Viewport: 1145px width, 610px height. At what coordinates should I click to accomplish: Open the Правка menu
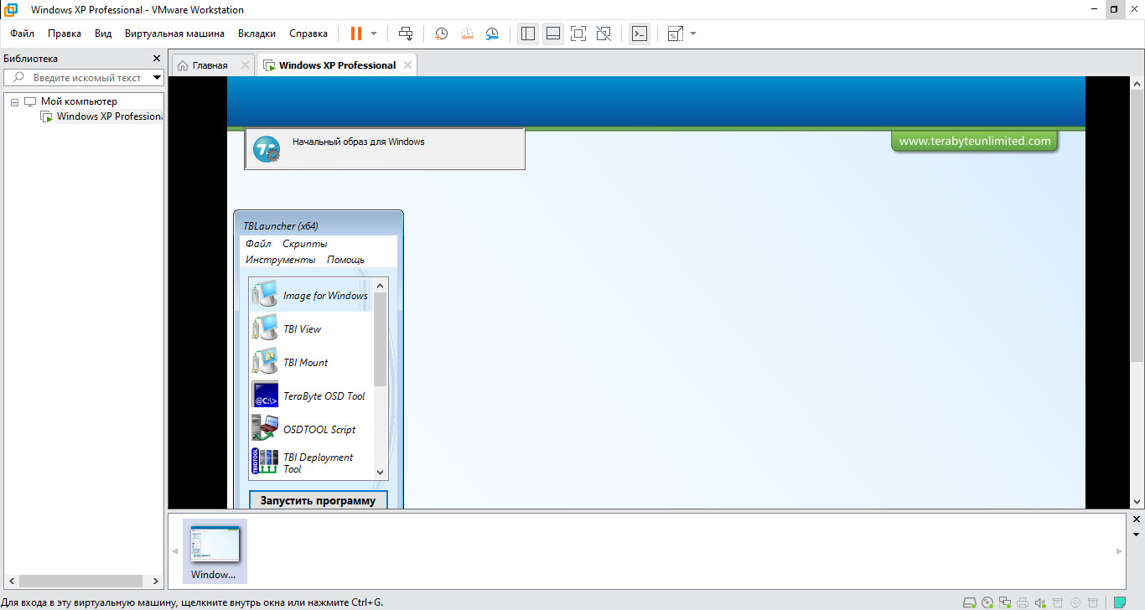point(65,34)
